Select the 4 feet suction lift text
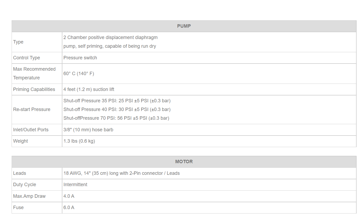364x222 pixels. 89,89
